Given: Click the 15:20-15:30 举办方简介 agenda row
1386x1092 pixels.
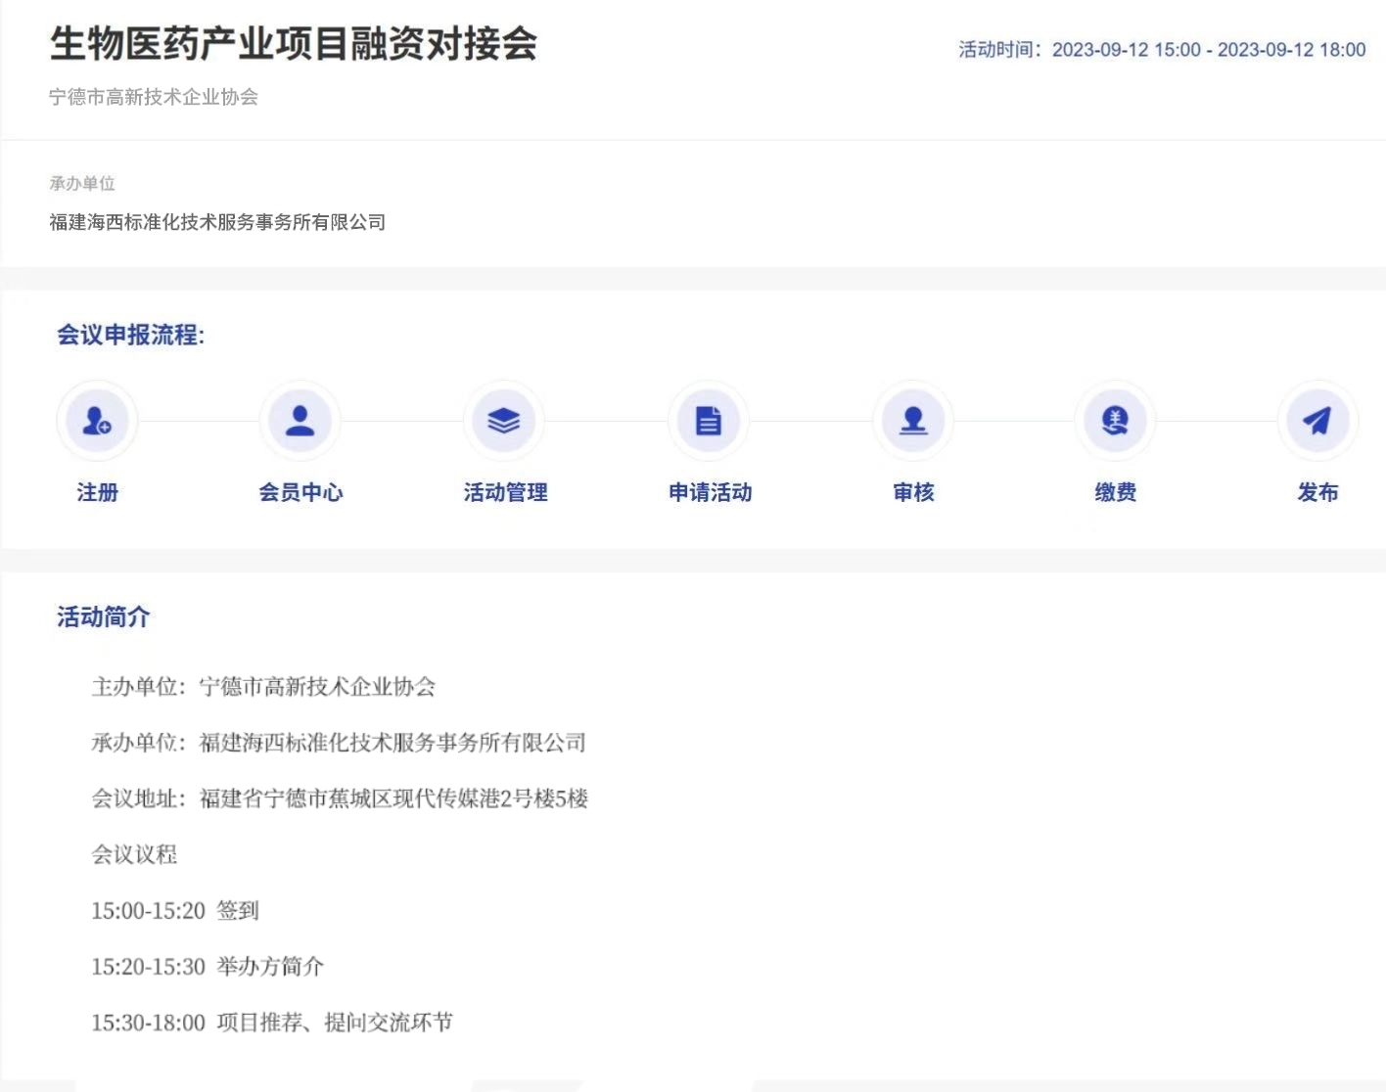Looking at the screenshot, I should pos(208,967).
